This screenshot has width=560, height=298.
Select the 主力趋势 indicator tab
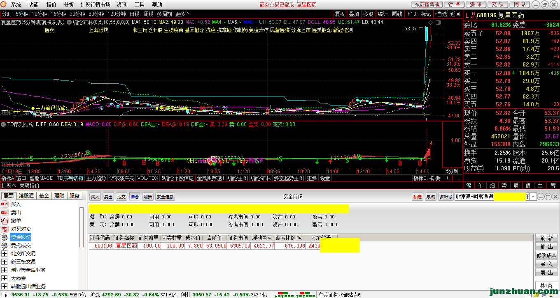point(96,178)
